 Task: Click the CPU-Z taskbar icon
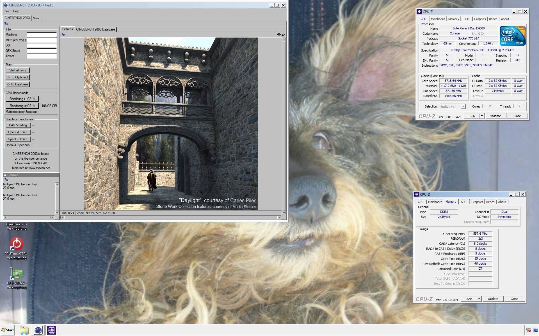[51, 330]
